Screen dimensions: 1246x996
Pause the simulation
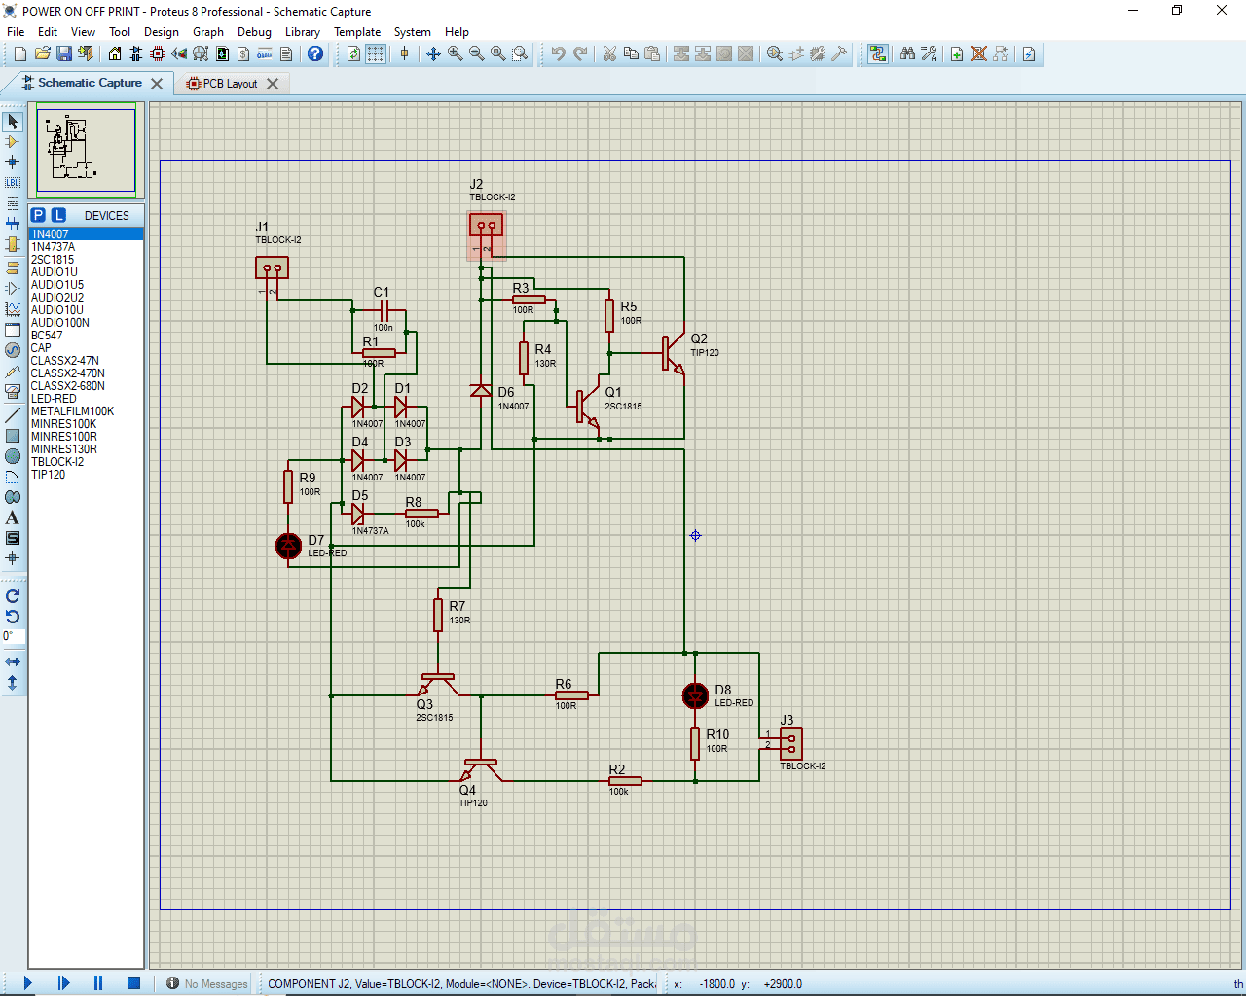(97, 983)
